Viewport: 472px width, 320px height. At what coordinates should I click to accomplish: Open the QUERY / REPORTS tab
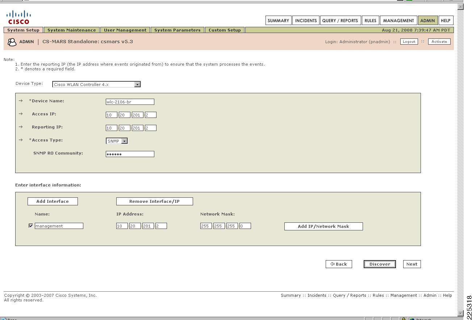(340, 21)
